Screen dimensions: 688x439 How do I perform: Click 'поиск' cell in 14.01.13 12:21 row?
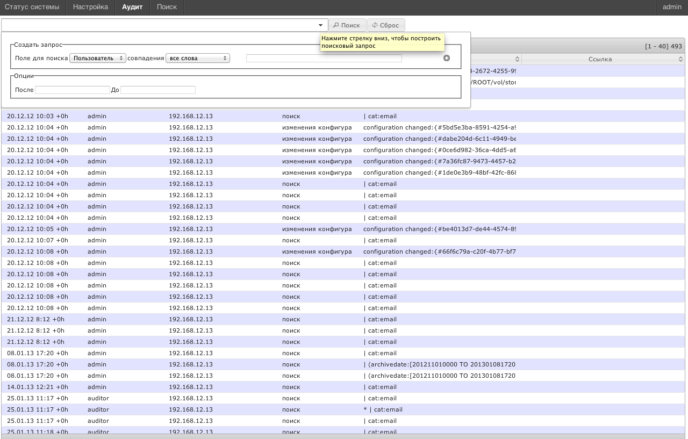click(291, 387)
